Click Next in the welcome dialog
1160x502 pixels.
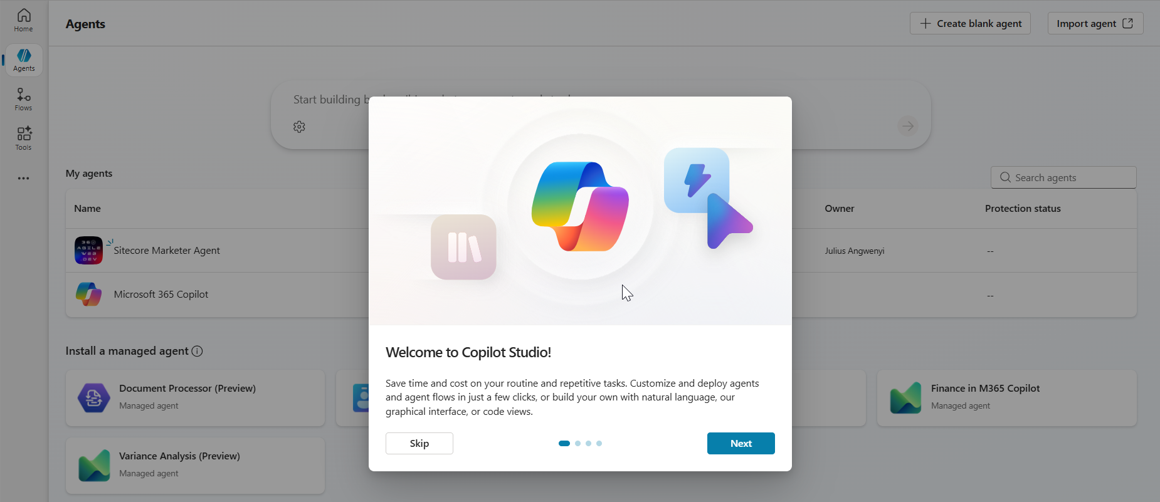point(741,443)
